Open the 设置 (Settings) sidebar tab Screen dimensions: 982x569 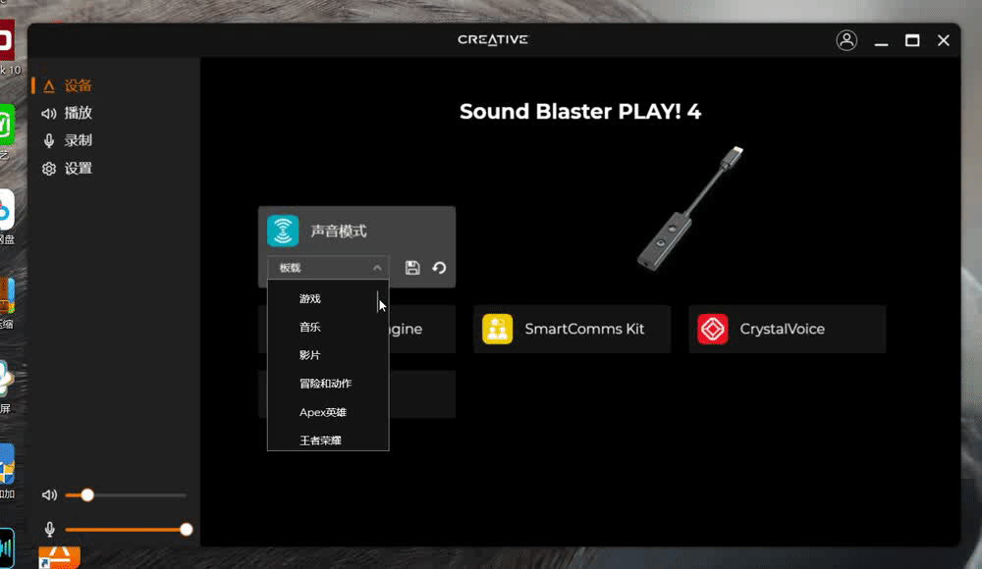68,169
